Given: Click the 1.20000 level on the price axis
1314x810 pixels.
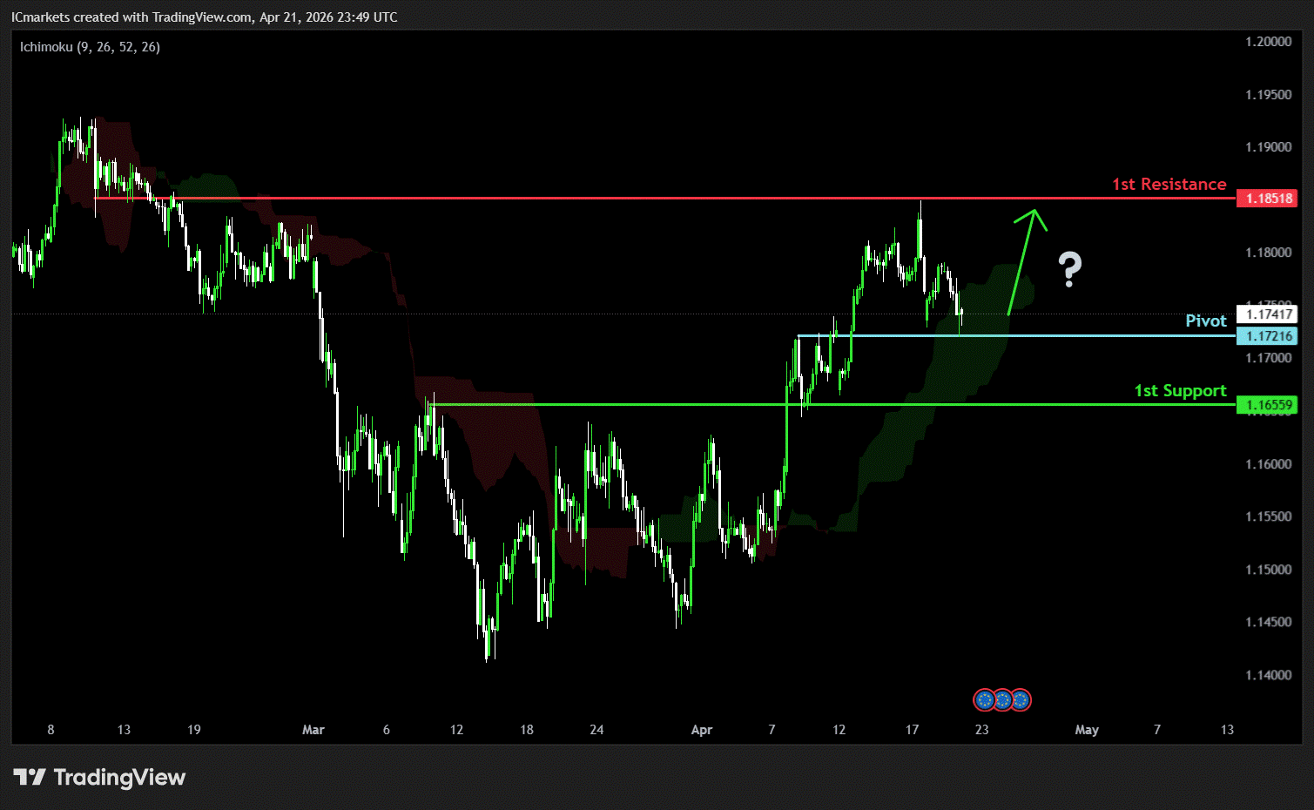Looking at the screenshot, I should (1268, 42).
